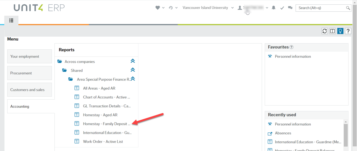Collapse Area Special Purpose Finance folder chevrons
This screenshot has height=151, width=357.
[133, 79]
